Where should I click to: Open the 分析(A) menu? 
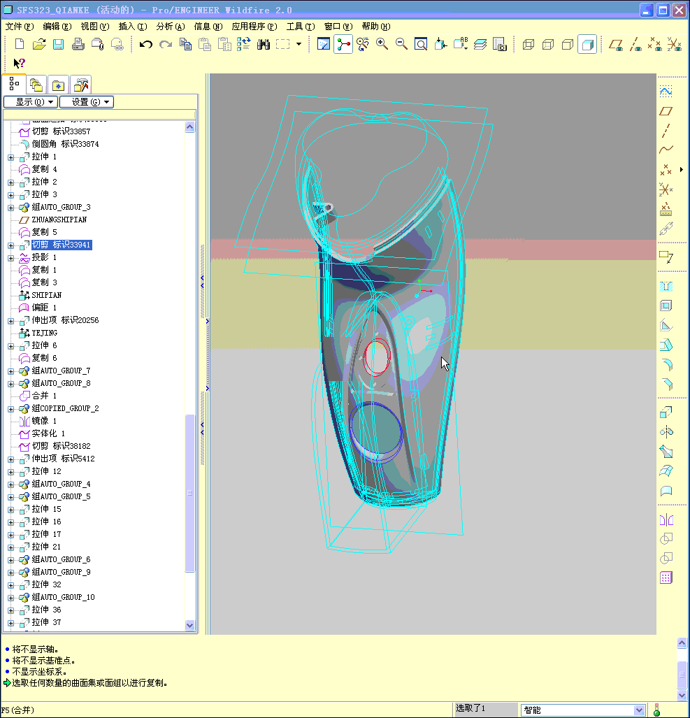tap(171, 27)
